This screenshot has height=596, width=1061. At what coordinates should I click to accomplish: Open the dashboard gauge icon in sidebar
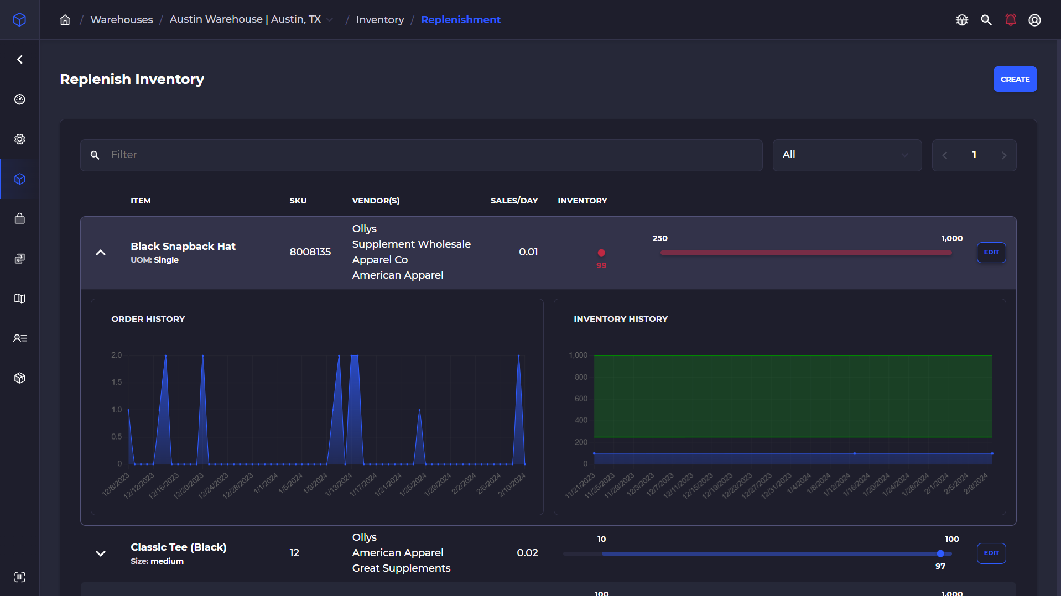coord(20,100)
